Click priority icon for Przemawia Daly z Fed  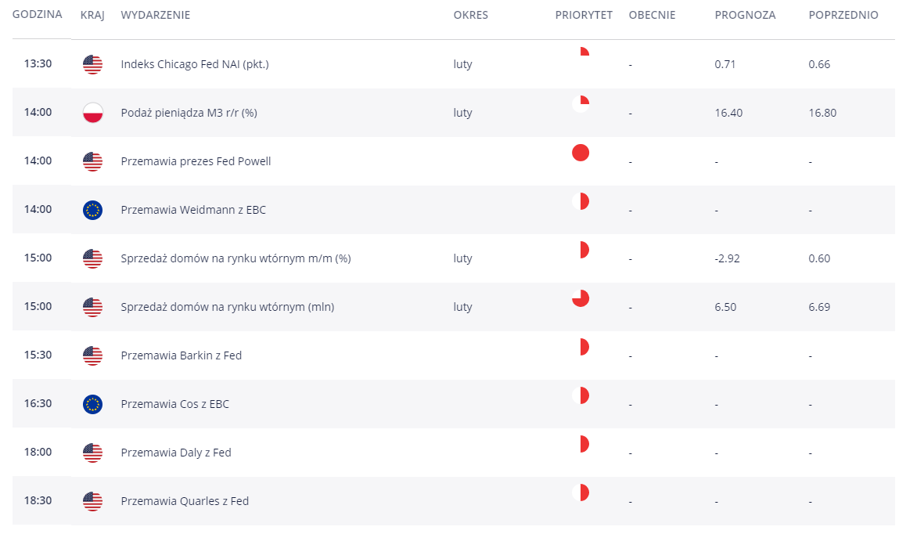pos(581,444)
